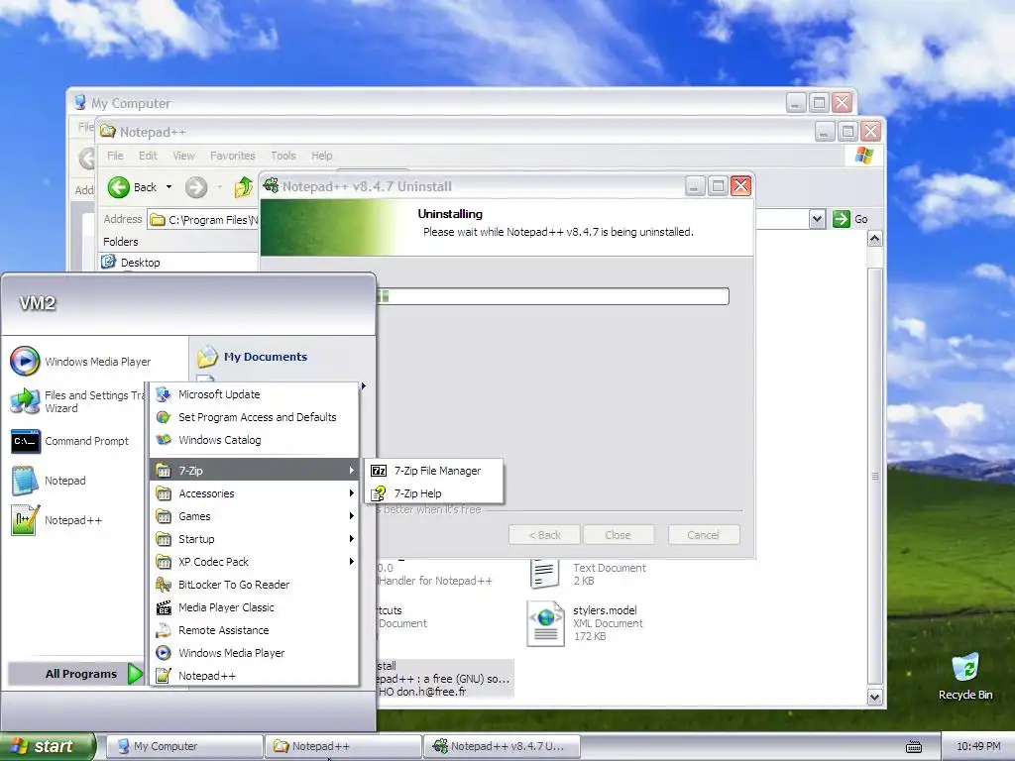Launch Notepad++ from pinned Start list

point(56,520)
